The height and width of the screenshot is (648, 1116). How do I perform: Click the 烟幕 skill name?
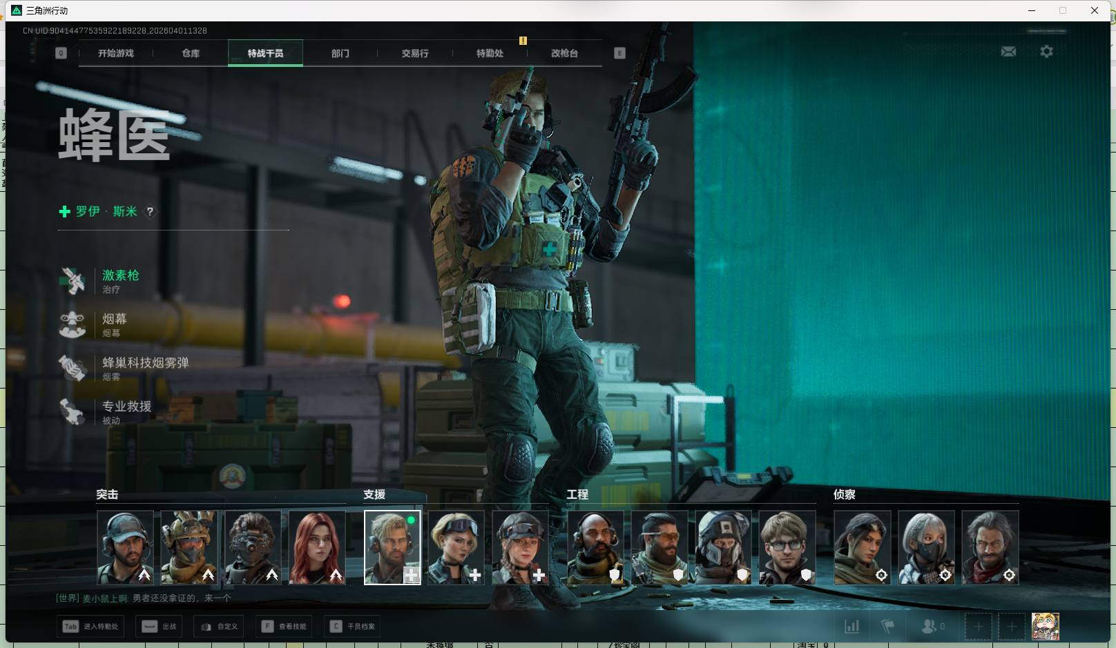pyautogui.click(x=115, y=319)
